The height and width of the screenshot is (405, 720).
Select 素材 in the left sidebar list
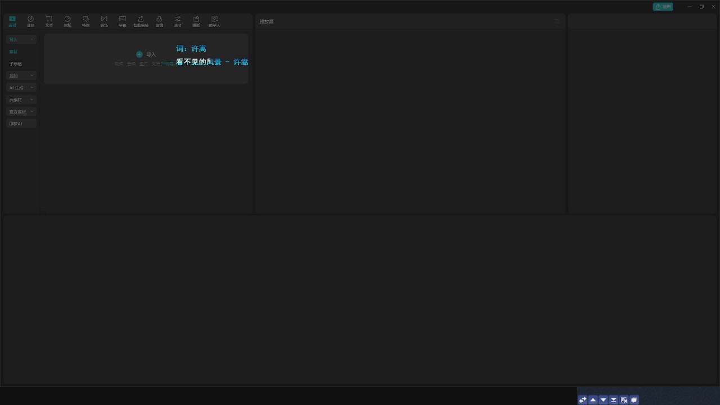13,52
